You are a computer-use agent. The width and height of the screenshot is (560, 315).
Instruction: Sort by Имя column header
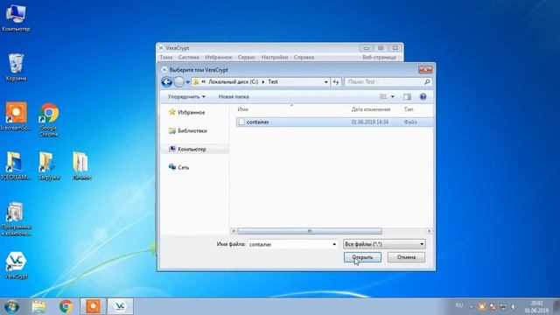point(243,109)
